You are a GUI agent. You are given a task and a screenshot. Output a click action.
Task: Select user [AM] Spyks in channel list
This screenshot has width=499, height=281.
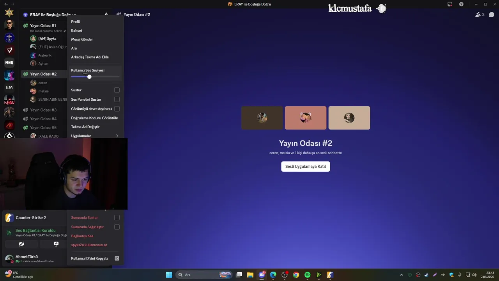(47, 39)
